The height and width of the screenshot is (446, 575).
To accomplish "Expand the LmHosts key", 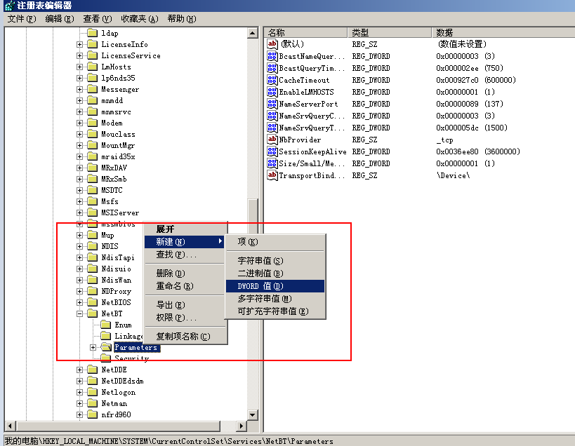I will point(79,67).
